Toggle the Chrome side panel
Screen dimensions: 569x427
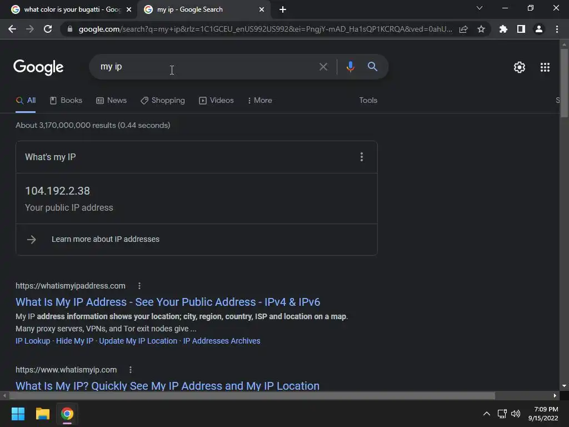pyautogui.click(x=521, y=29)
